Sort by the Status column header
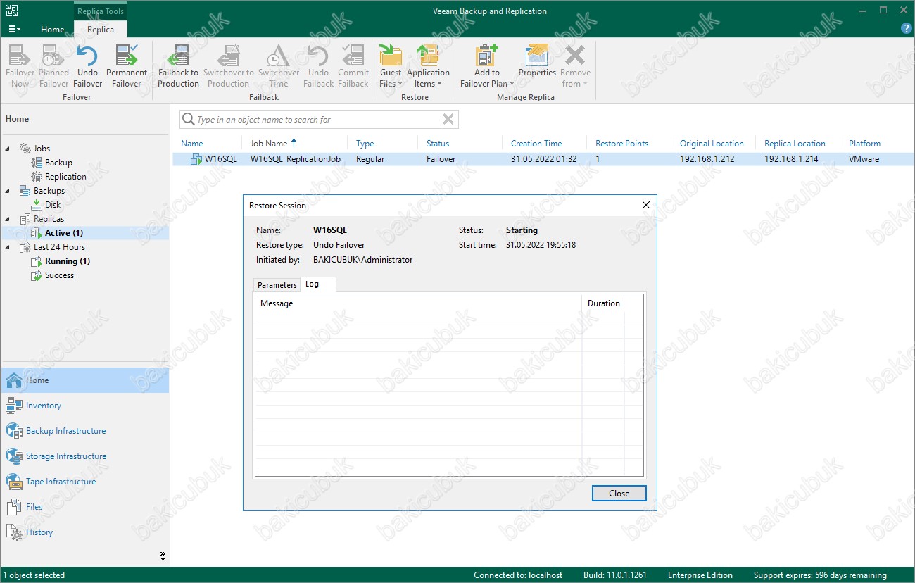Screen dimensions: 915x583 [x=438, y=144]
